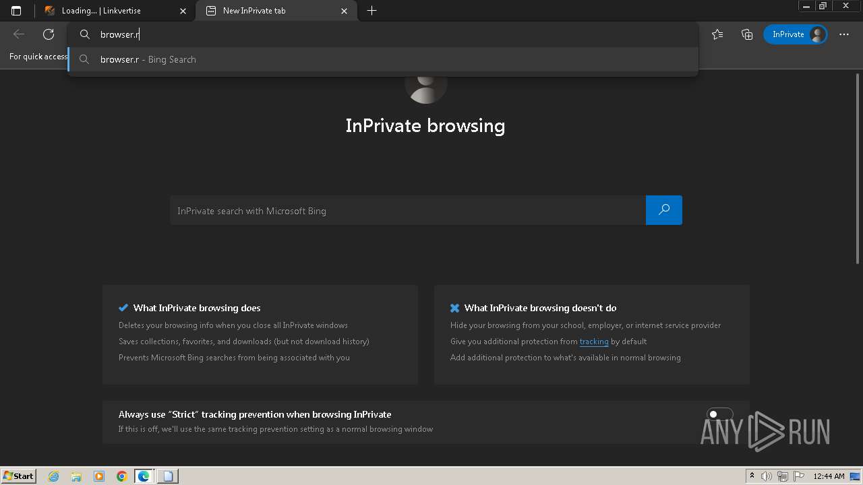863x485 pixels.
Task: Click the address bar text field
Action: pos(382,34)
